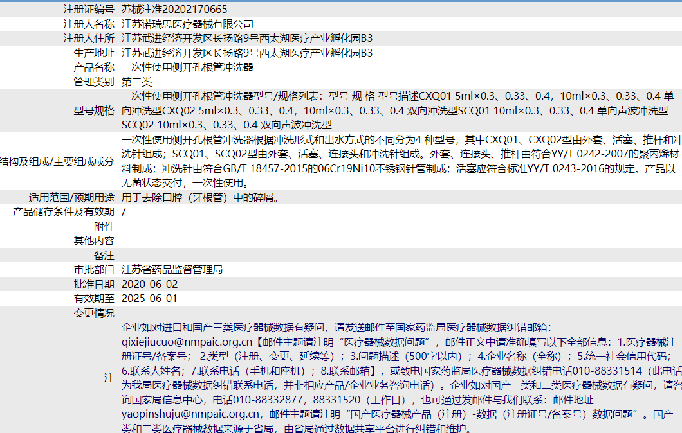682x433 pixels.
Task: Click intended use 用于去除口腔（牙根管）中的碎屑
Action: pyautogui.click(x=202, y=198)
